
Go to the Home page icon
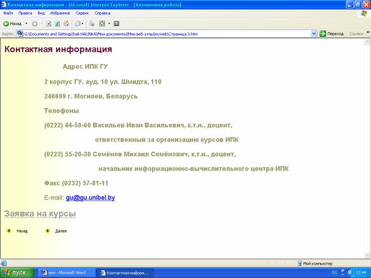[66, 24]
